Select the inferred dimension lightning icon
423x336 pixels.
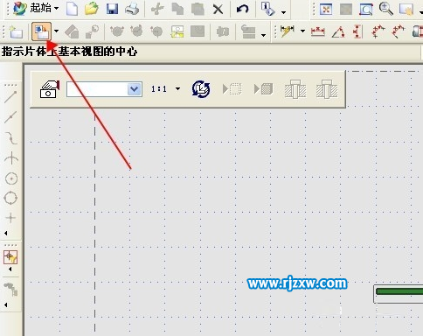[x=288, y=31]
